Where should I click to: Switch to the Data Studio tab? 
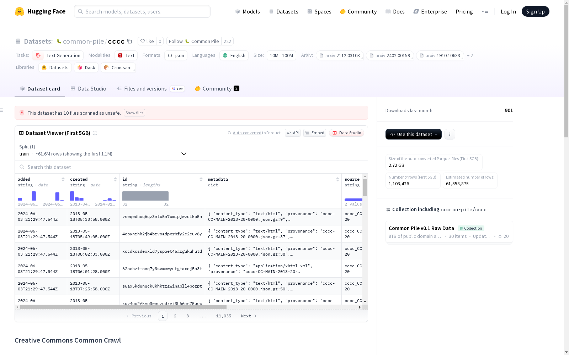pos(88,89)
